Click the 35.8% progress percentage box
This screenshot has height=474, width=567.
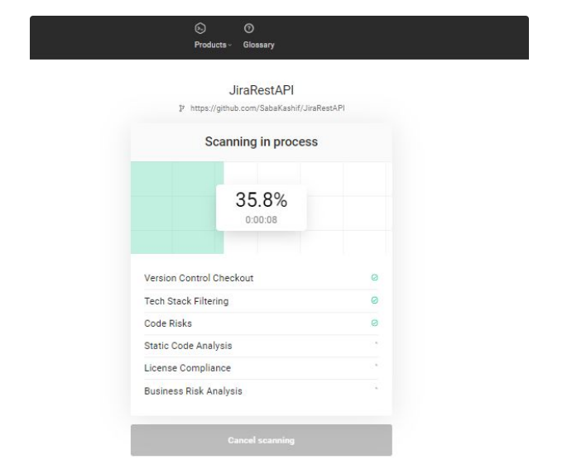point(261,207)
